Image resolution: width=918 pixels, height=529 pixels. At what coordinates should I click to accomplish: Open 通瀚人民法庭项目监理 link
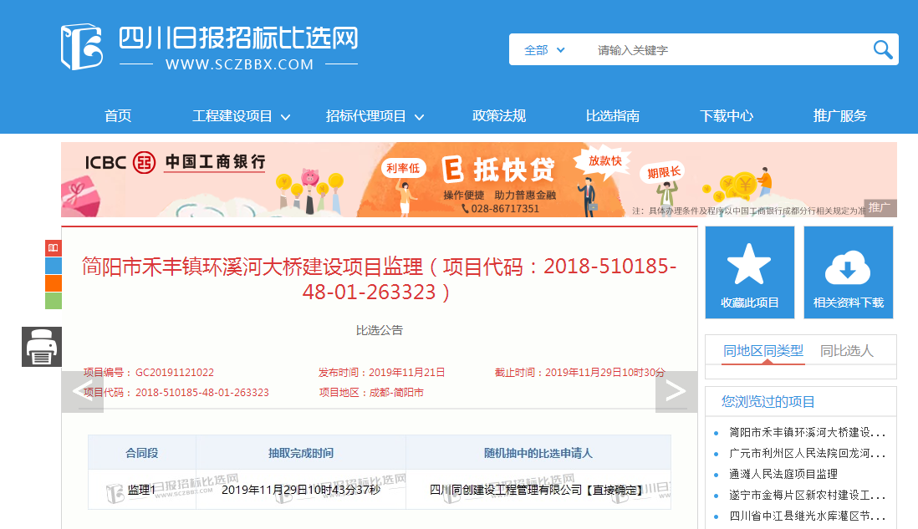pos(783,474)
